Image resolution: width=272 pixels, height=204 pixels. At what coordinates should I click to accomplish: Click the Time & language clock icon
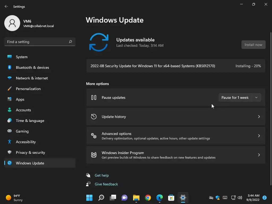click(x=10, y=120)
